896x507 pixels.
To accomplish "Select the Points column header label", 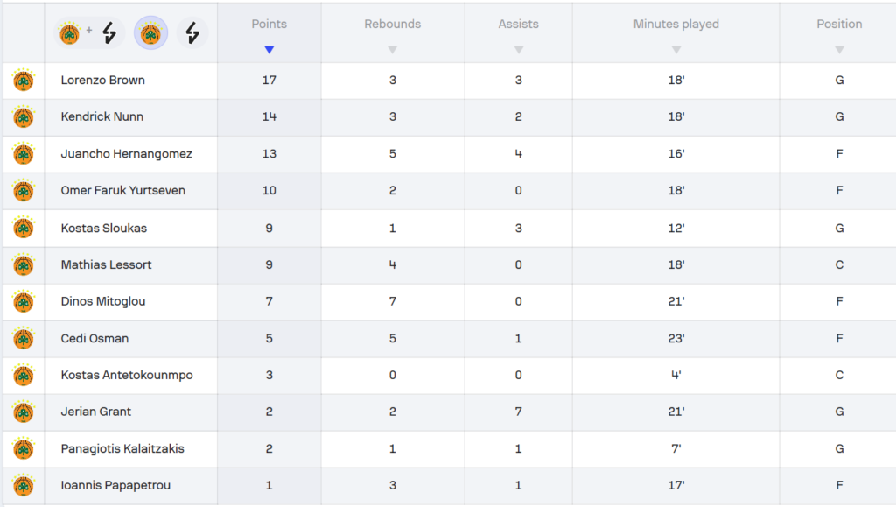I will pos(269,25).
